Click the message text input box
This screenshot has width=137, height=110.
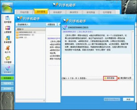point(98,88)
